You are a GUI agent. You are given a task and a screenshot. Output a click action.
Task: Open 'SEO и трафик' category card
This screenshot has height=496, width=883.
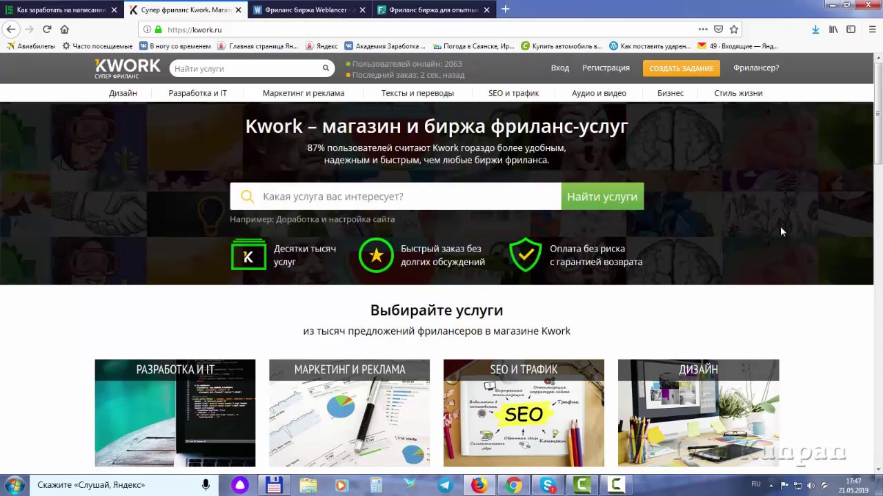pyautogui.click(x=524, y=413)
